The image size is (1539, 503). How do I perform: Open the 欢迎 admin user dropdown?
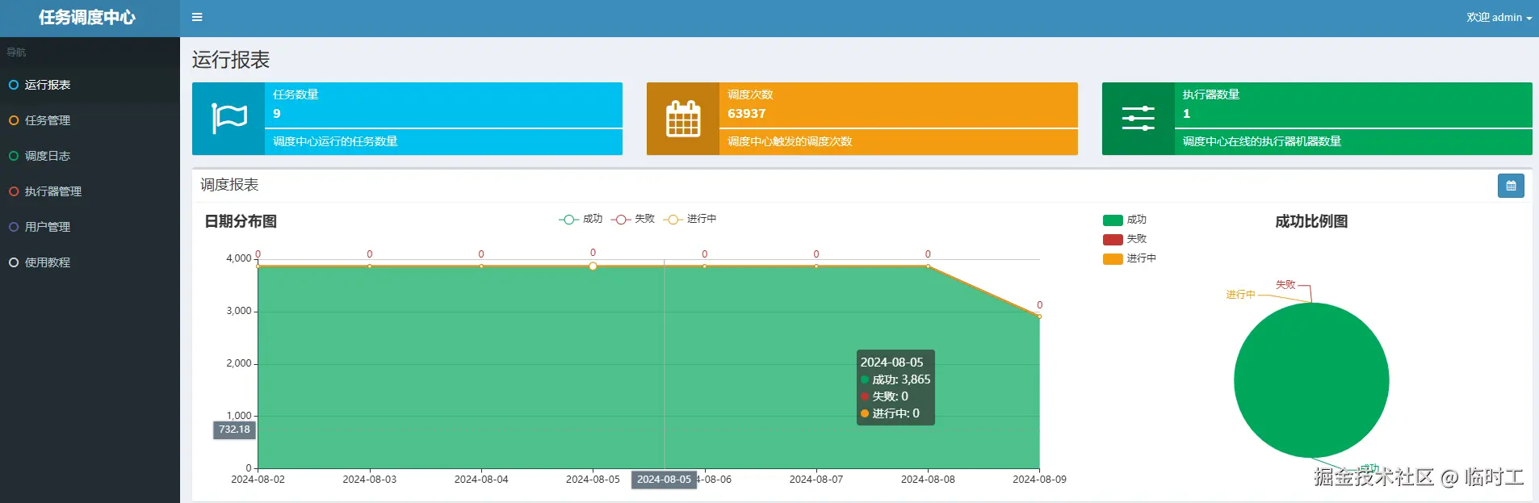pyautogui.click(x=1499, y=17)
